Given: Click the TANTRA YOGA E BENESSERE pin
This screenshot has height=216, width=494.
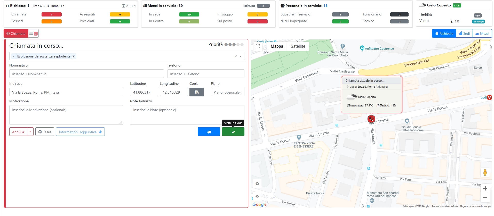Looking at the screenshot, I should (299, 137).
